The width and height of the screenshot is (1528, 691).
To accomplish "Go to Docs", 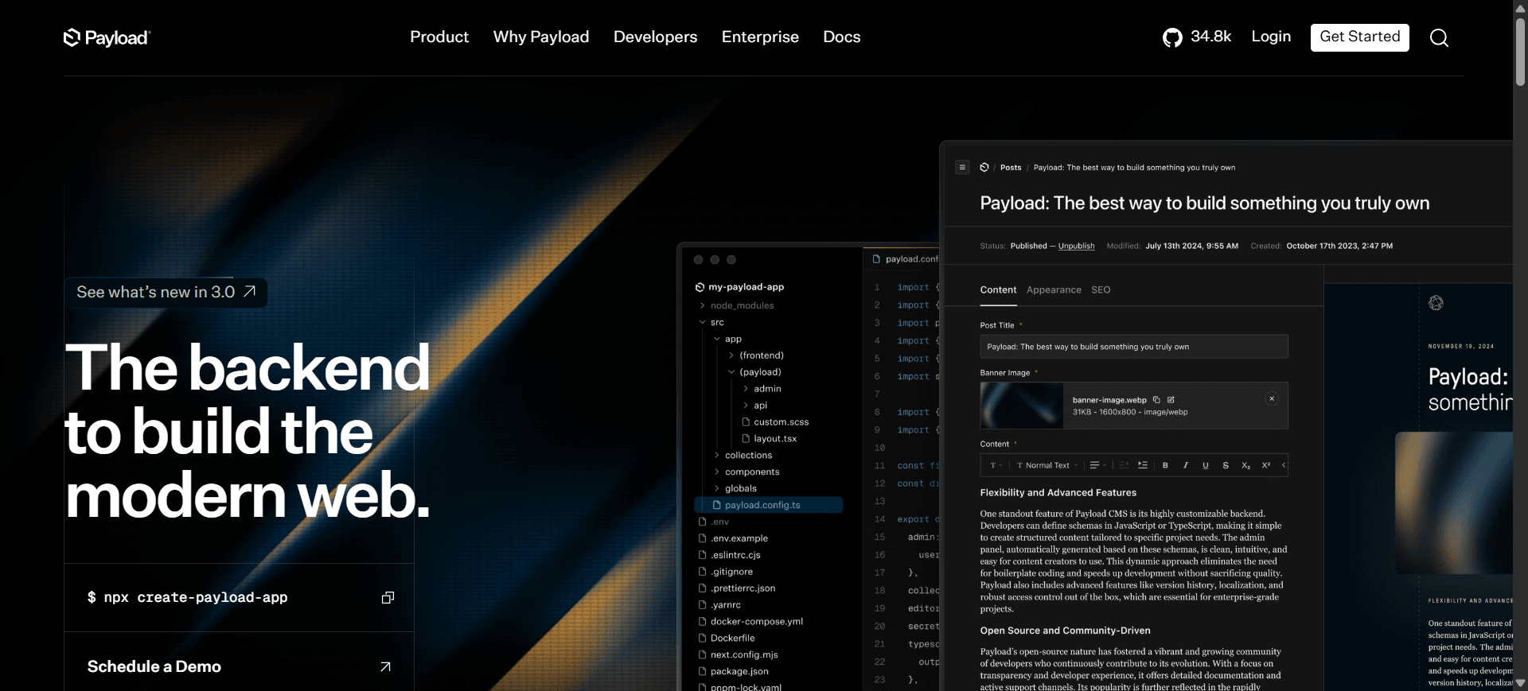I will tap(841, 37).
